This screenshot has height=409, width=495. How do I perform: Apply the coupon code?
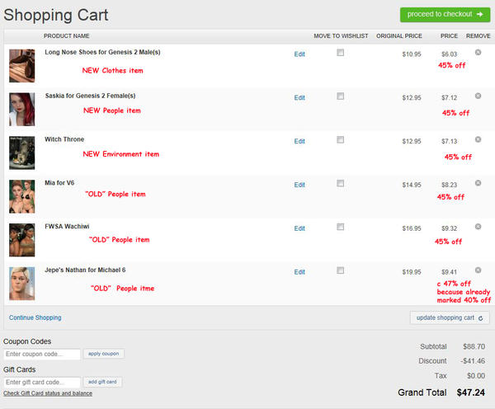tap(103, 354)
